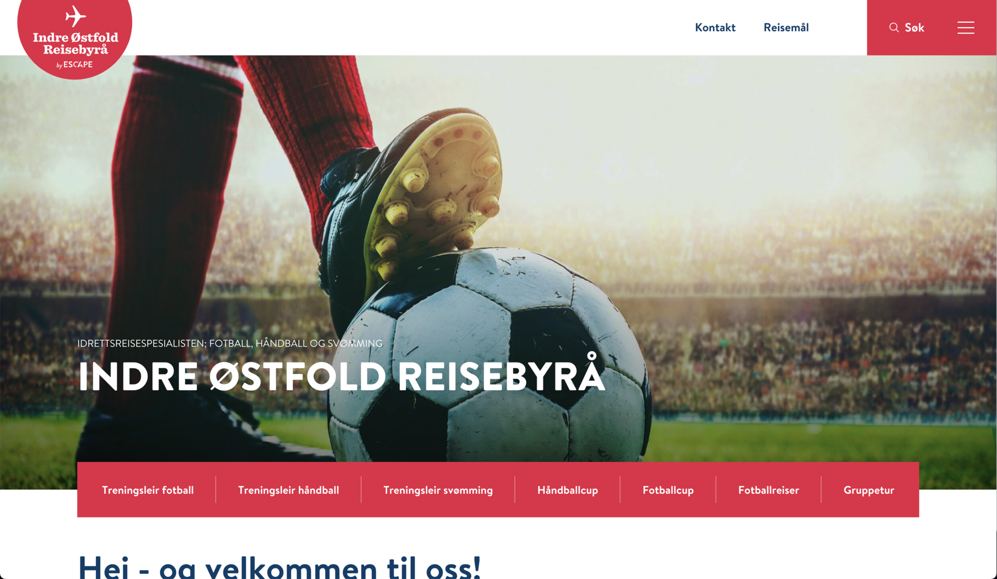
Task: Open the Reisemål menu item
Action: (x=786, y=28)
